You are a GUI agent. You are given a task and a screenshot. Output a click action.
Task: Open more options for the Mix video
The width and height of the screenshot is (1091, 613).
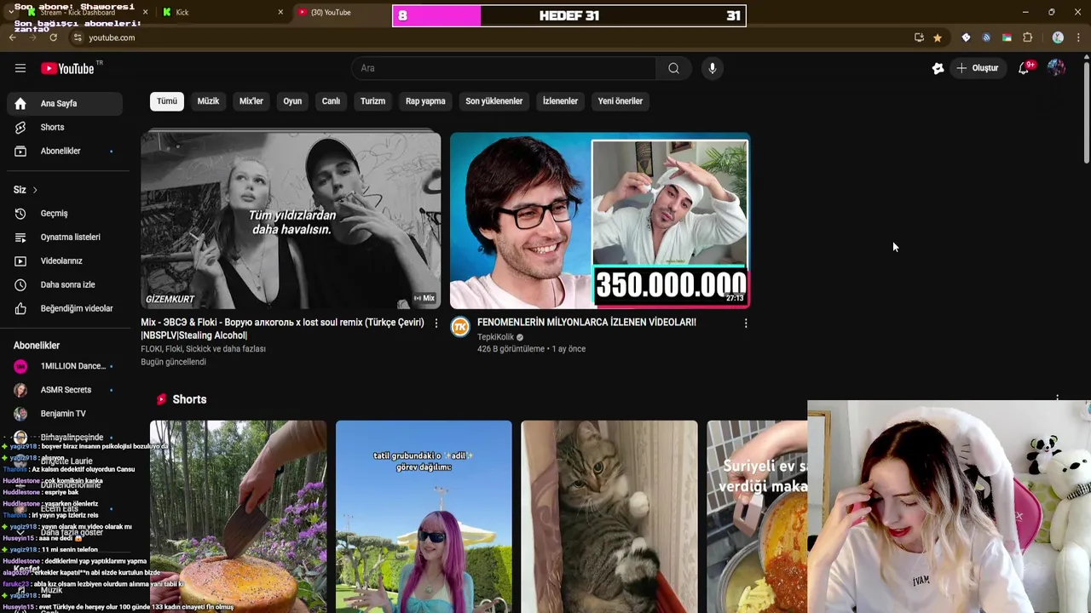[436, 324]
